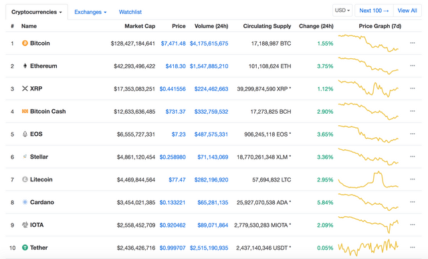The image size is (428, 259).
Task: Click the EOS logo icon
Action: pyautogui.click(x=25, y=134)
